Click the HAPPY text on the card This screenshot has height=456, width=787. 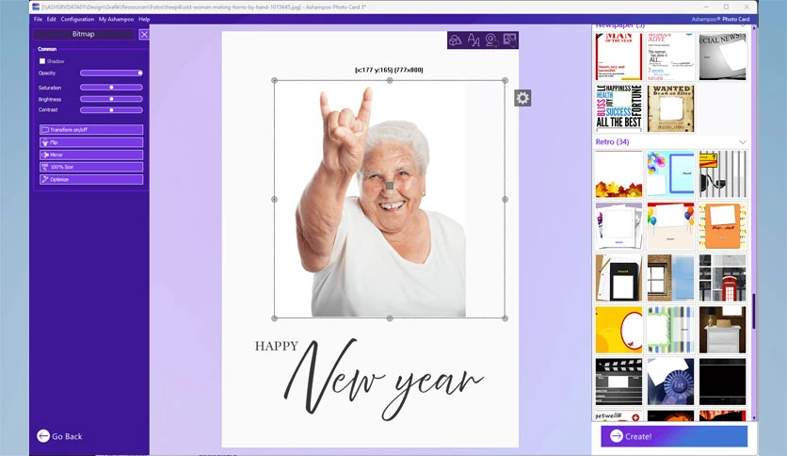[277, 346]
